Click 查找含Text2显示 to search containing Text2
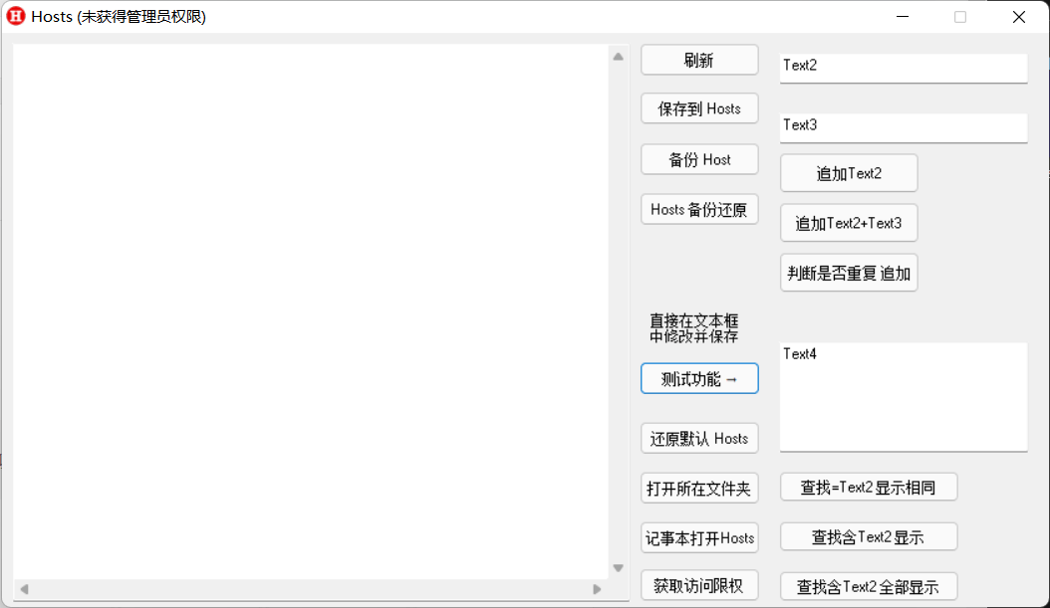 868,536
